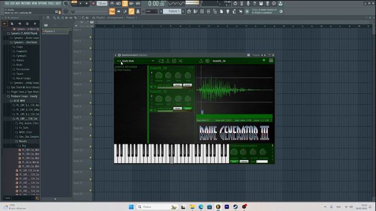Click the waveform start marker handle
Viewport: 376px width, 211px height.
(202, 112)
